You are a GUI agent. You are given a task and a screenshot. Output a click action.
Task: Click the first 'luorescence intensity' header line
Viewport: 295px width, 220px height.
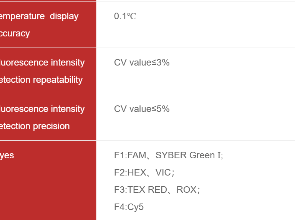tap(42, 62)
